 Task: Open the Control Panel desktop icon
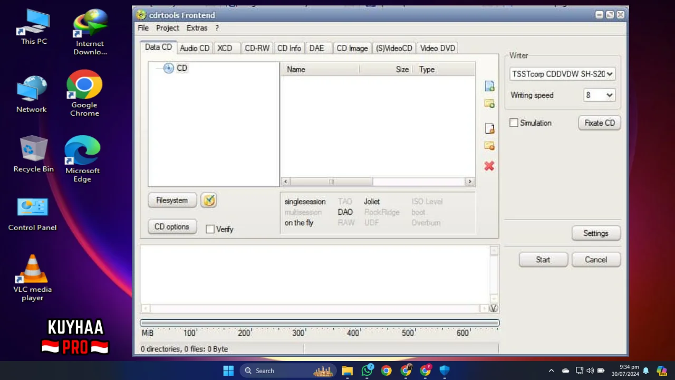coord(32,214)
